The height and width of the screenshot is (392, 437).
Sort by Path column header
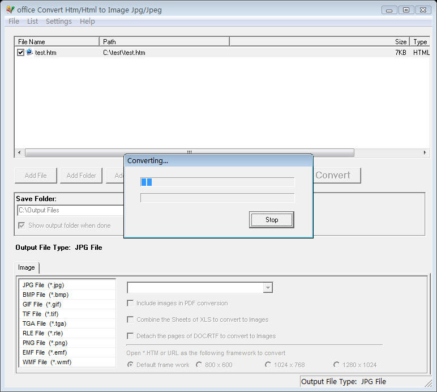pos(164,41)
